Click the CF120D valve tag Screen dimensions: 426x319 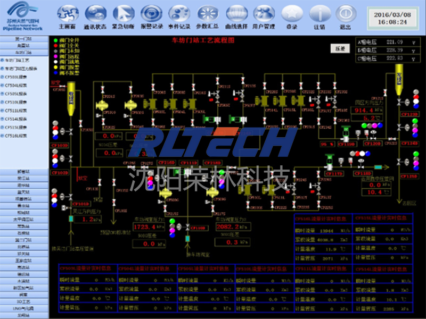373,144
